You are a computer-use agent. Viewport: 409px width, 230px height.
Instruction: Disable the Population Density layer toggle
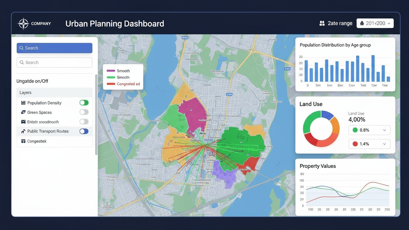(x=84, y=103)
